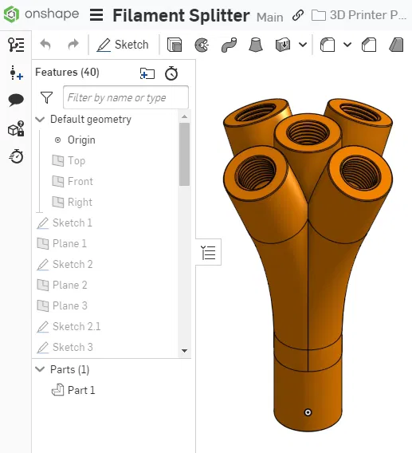This screenshot has width=412, height=453.
Task: Click the insert features icon in sidebar
Action: tap(16, 73)
